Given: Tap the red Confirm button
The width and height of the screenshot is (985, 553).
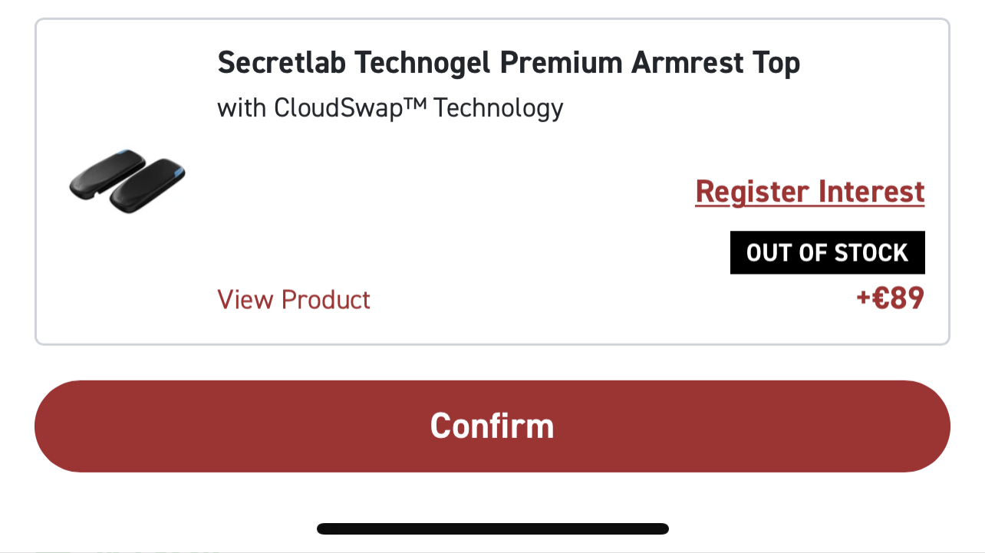Looking at the screenshot, I should pos(492,426).
